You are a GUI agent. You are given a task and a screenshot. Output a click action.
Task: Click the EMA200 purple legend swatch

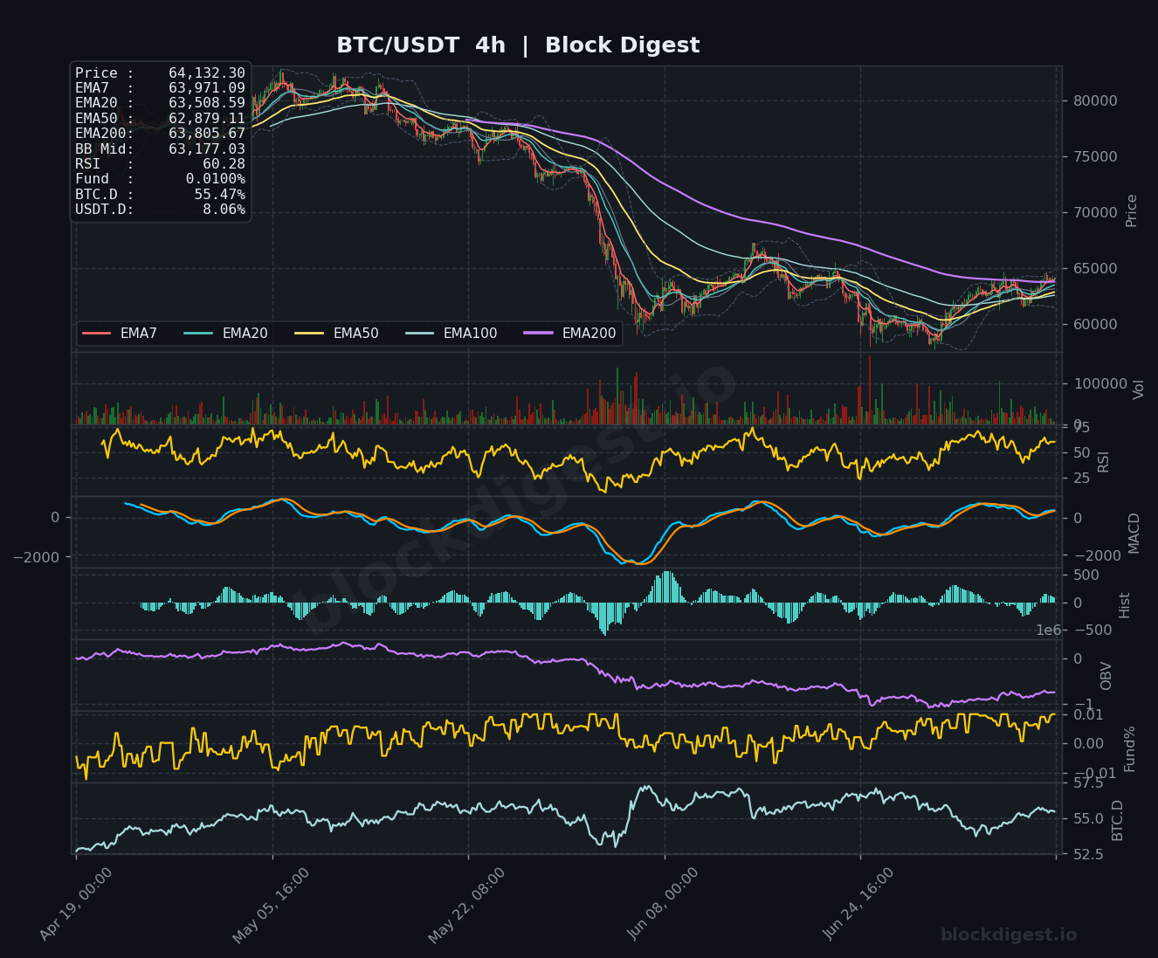[539, 334]
